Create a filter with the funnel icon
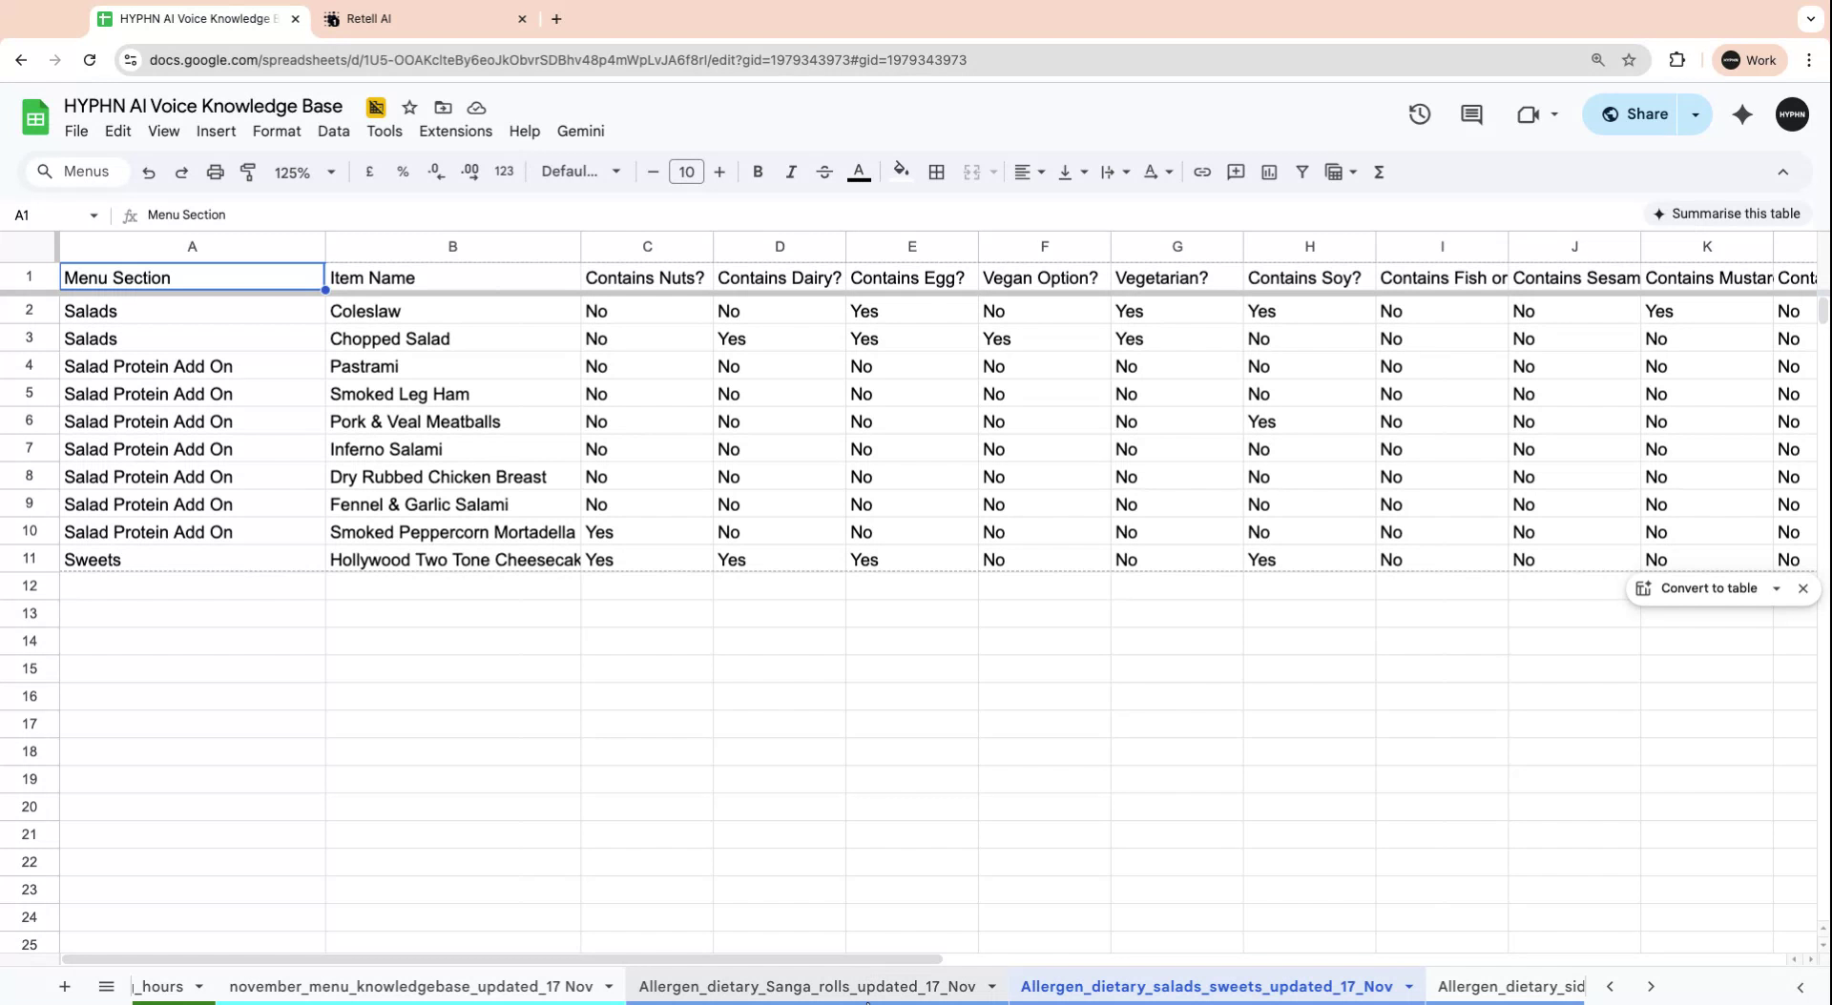The width and height of the screenshot is (1832, 1005). (1301, 172)
